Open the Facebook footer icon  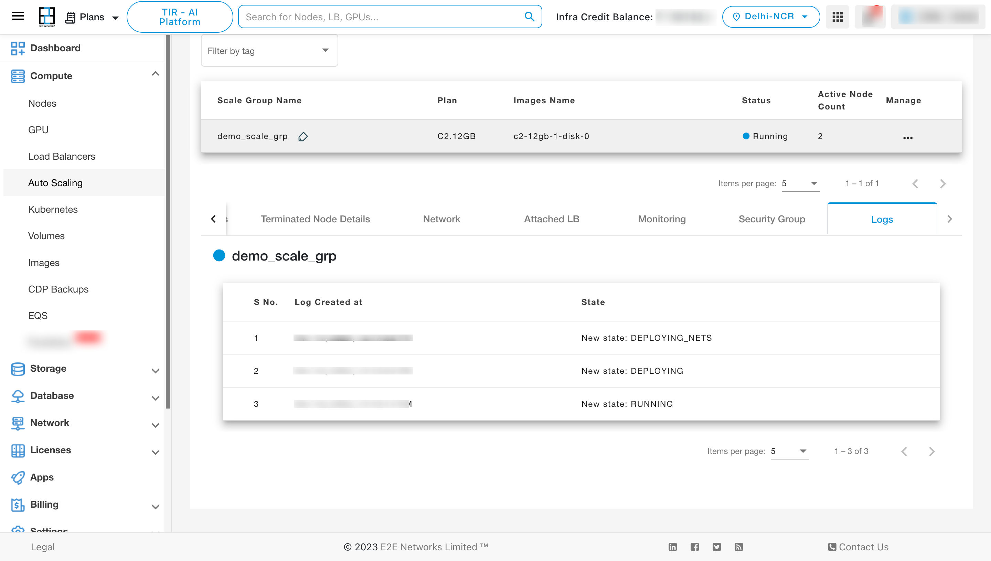point(694,547)
